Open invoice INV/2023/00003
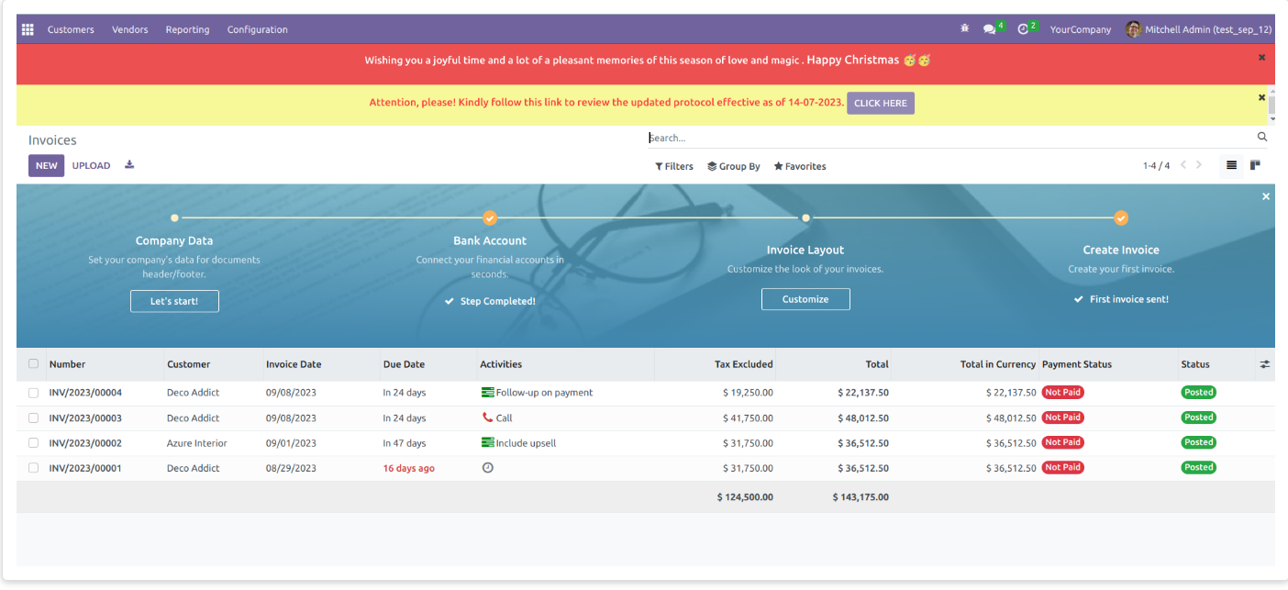Screen dimensions: 1288x590 [x=85, y=418]
